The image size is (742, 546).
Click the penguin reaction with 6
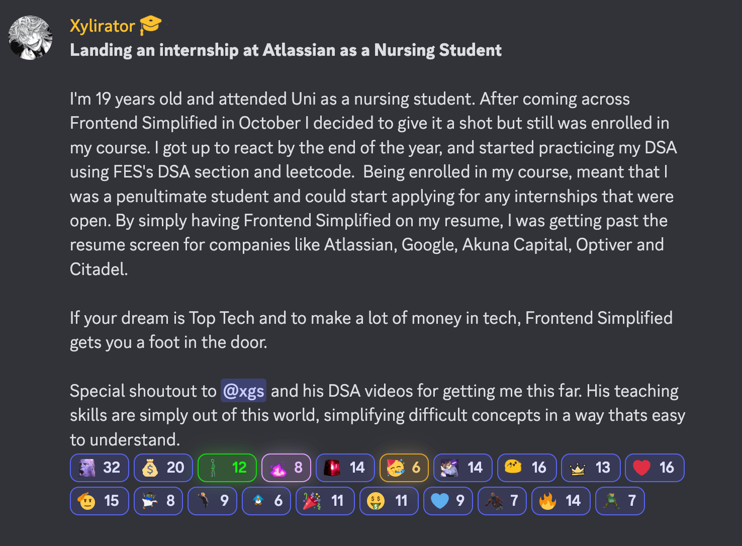(x=266, y=501)
